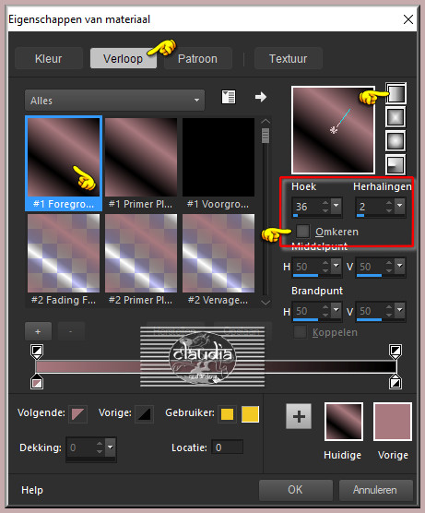Open the Hoek angle dropdown arrow
Viewport: 425px width, 513px height.
[336, 206]
